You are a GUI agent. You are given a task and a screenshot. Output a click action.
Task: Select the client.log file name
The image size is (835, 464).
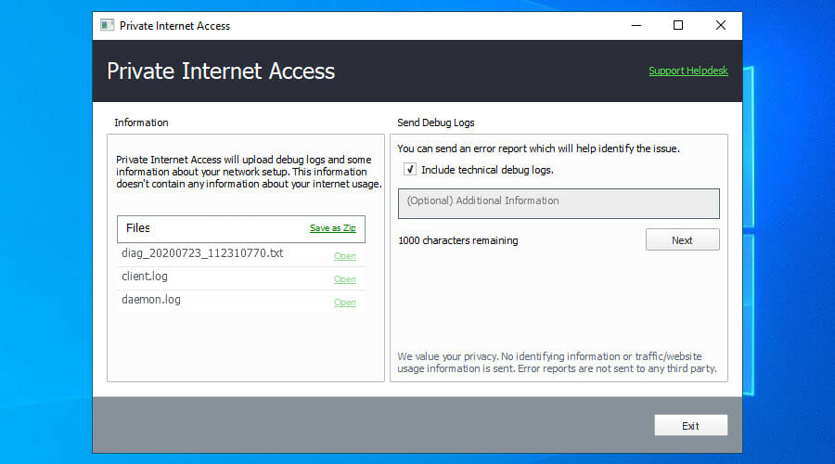(145, 276)
